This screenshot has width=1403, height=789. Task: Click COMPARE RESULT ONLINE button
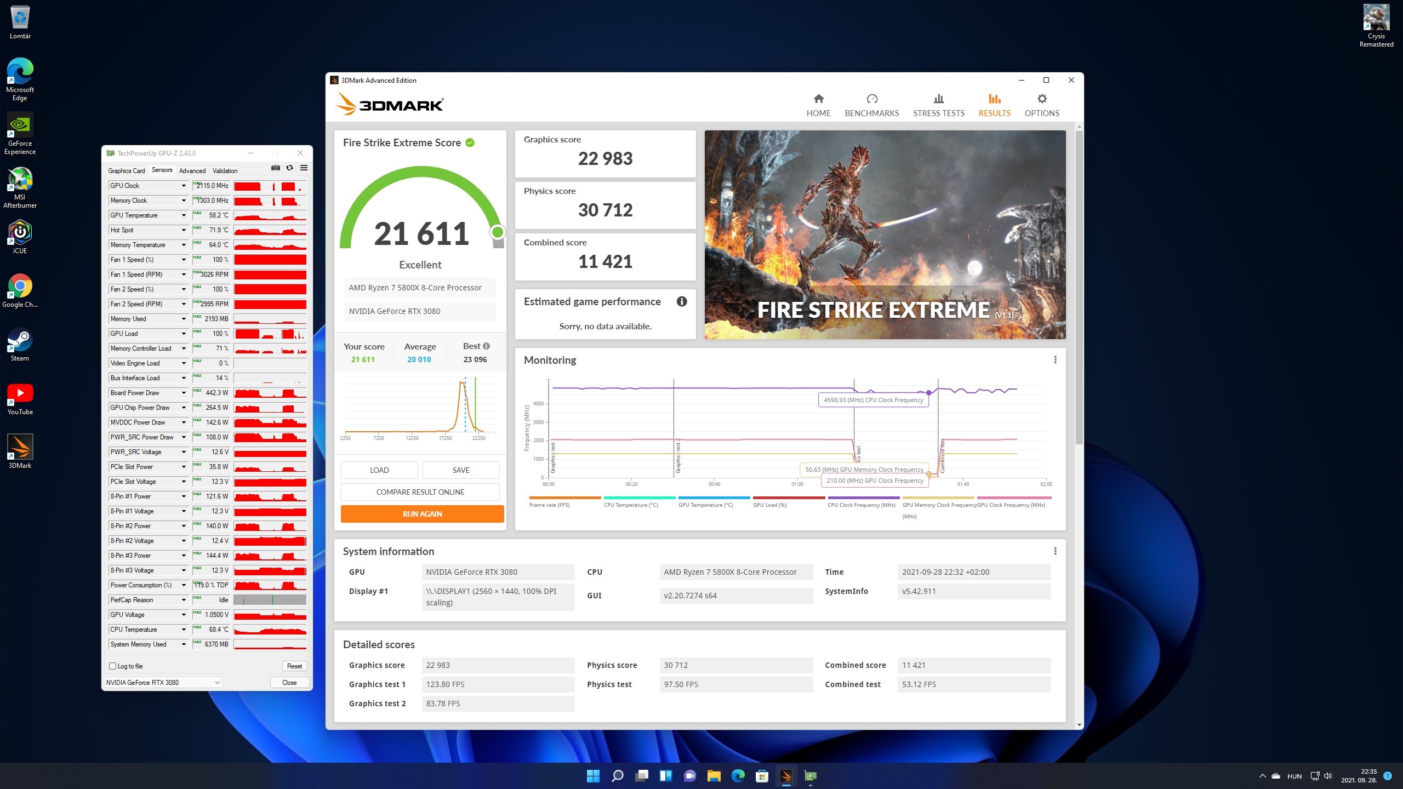tap(420, 492)
